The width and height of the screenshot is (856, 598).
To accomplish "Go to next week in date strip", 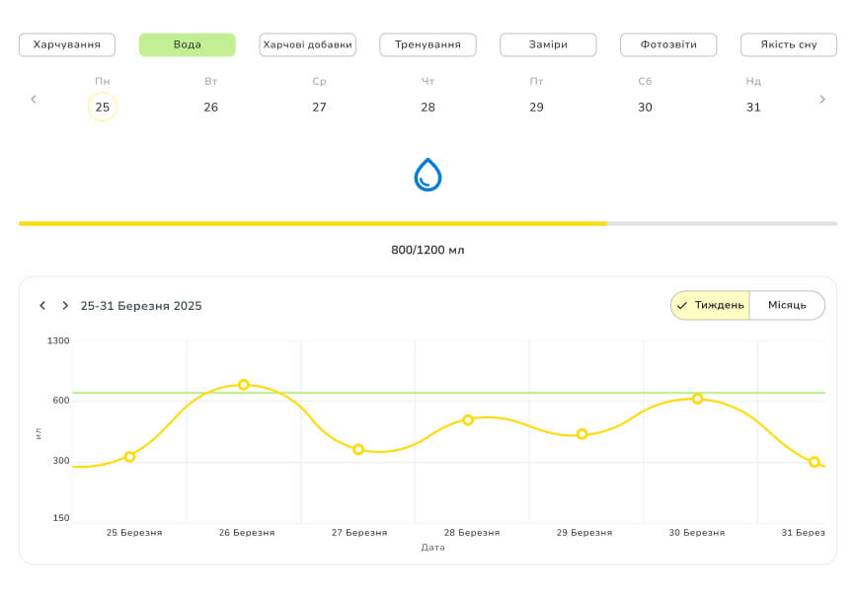I will tap(822, 99).
